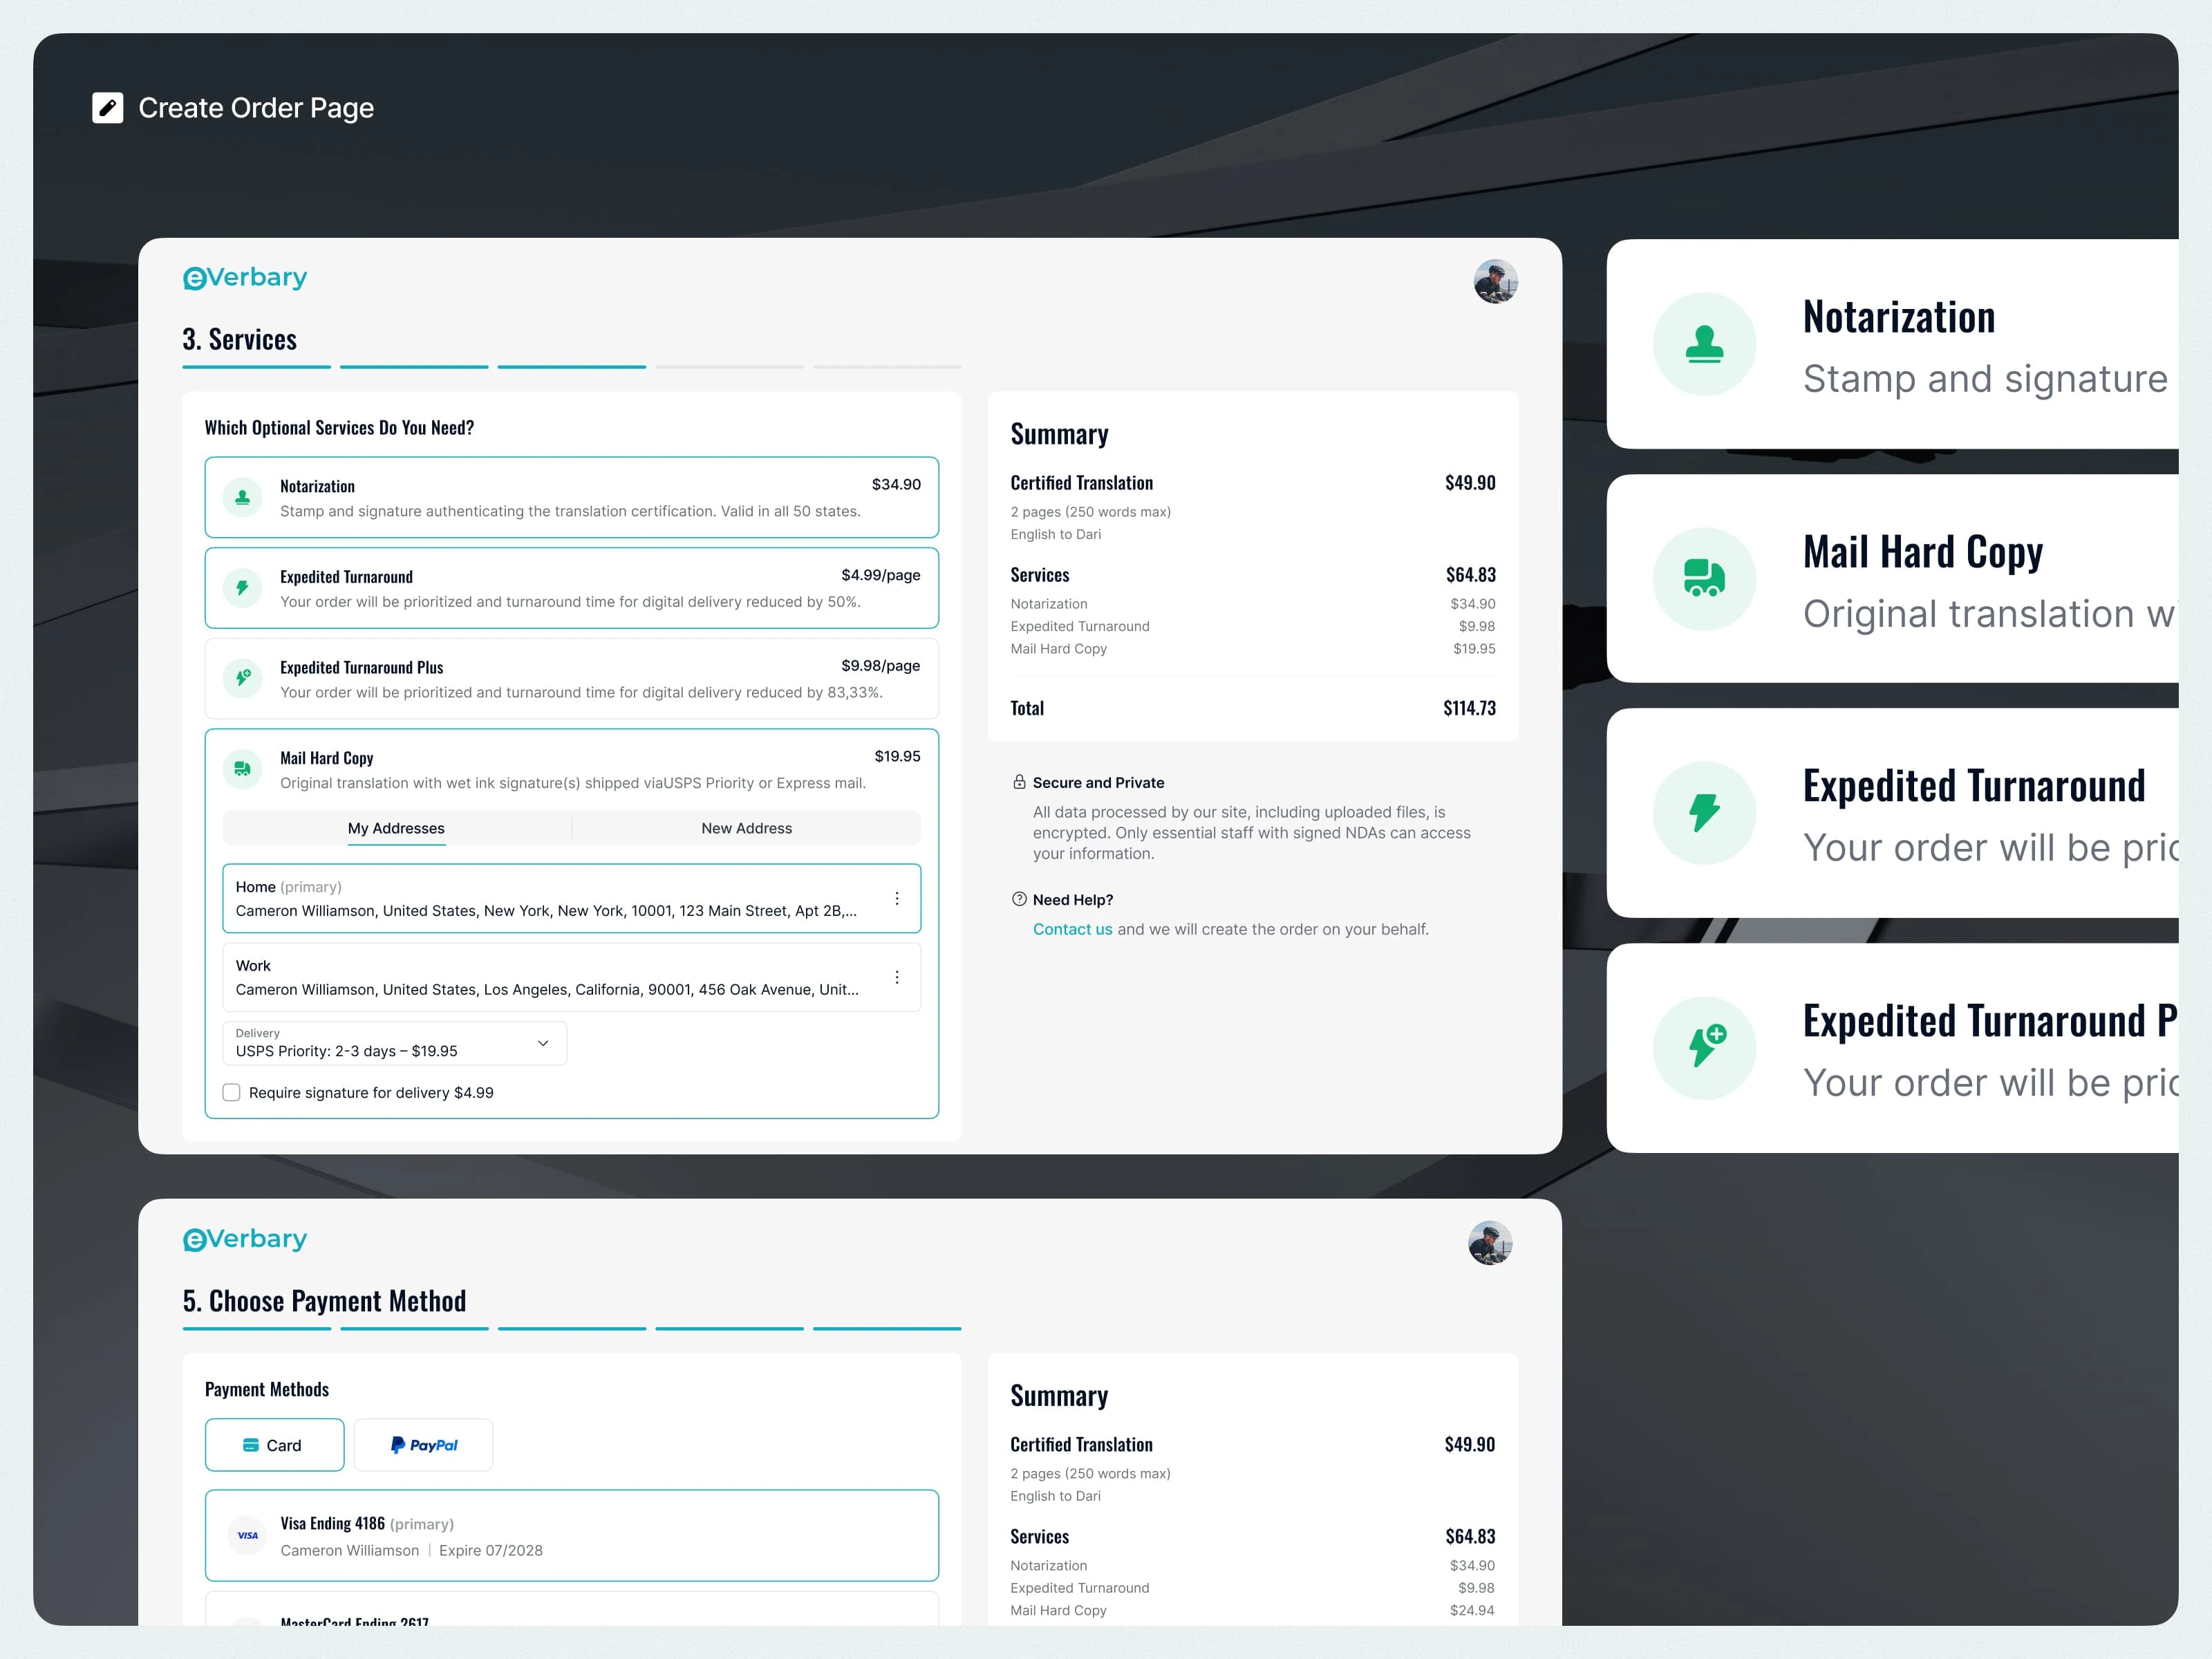Click the $114.73 Total value
This screenshot has height=1659, width=2212.
[1469, 708]
